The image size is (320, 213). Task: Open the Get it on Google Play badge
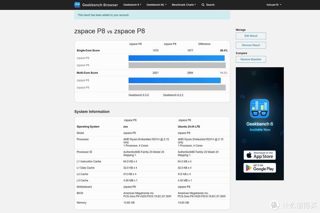click(x=260, y=168)
